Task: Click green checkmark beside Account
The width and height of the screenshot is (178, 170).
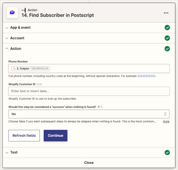Action: [167, 38]
